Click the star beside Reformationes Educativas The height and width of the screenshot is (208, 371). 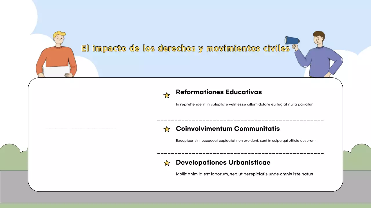(167, 95)
